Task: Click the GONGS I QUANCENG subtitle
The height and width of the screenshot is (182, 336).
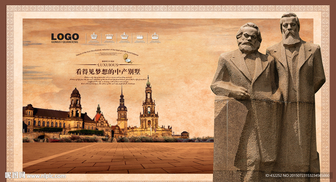Action: pyautogui.click(x=65, y=42)
